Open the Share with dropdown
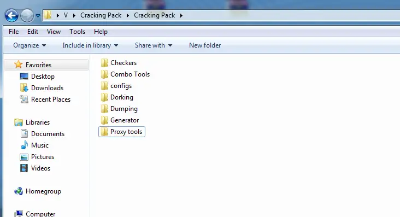This screenshot has width=400, height=217. click(154, 45)
